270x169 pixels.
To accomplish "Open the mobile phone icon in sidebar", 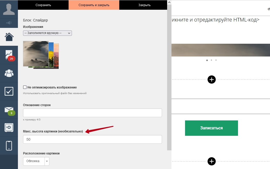I will pos(9,146).
